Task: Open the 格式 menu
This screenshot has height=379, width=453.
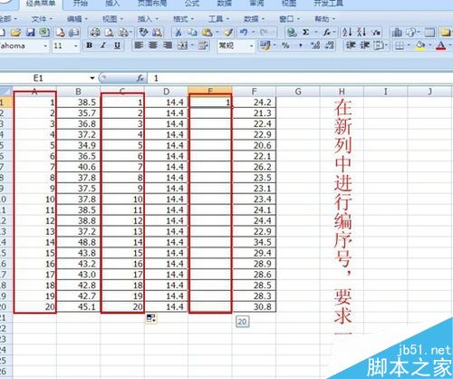Action: coord(183,19)
